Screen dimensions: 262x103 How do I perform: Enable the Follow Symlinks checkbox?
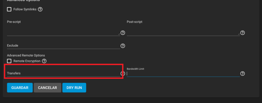9,9
